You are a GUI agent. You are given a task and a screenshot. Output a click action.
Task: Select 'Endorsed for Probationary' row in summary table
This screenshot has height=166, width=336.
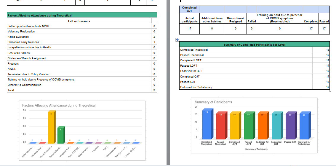tap(254, 87)
